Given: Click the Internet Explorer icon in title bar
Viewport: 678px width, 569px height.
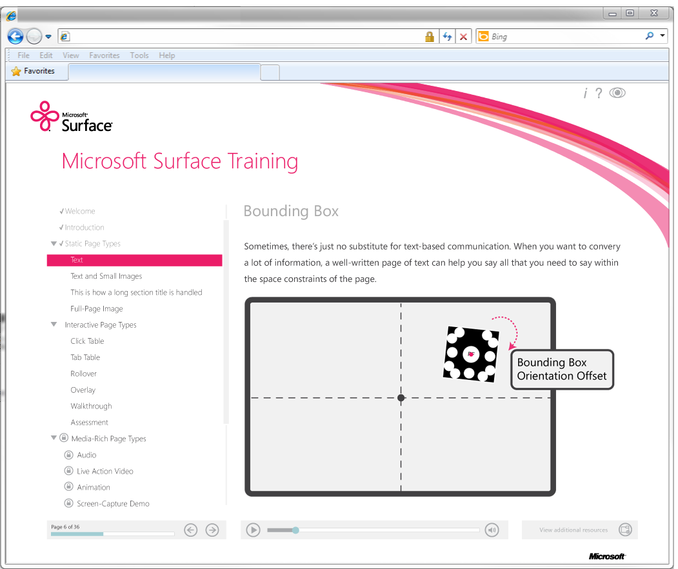Looking at the screenshot, I should tap(11, 15).
